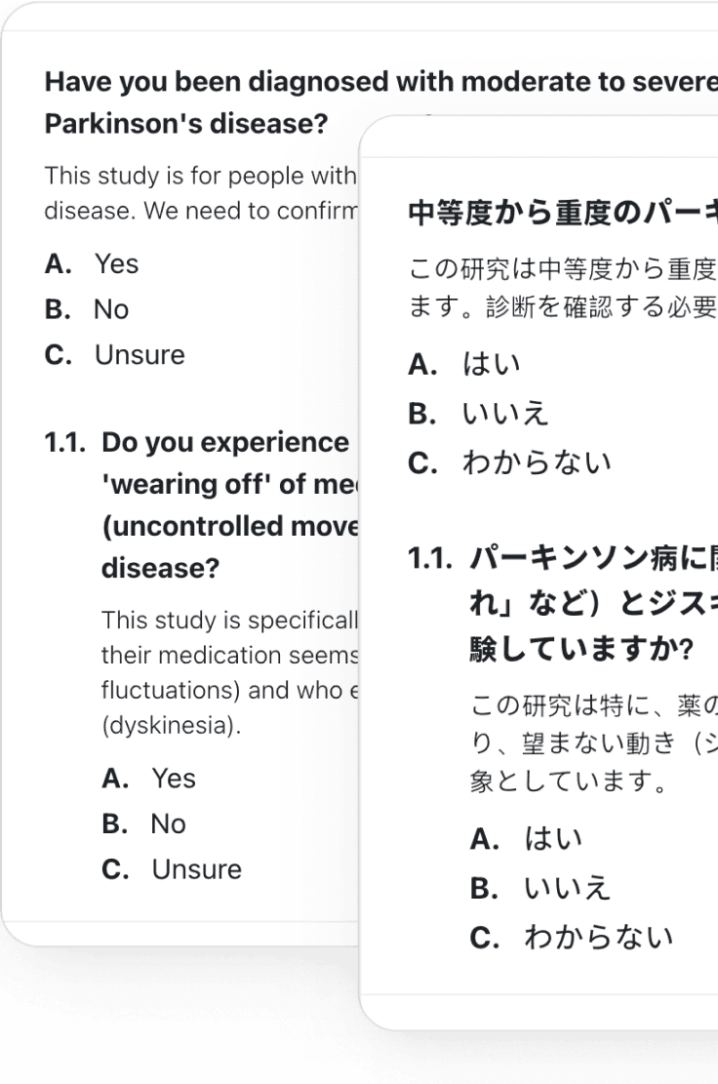This screenshot has width=718, height=1084.
Task: Click the 'This study is for people with' description
Action: [x=200, y=177]
